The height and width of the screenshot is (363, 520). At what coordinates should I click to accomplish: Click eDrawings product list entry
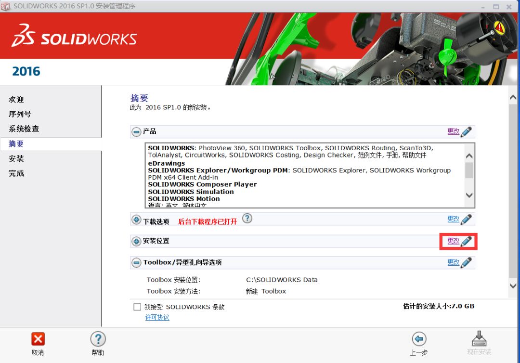[167, 163]
